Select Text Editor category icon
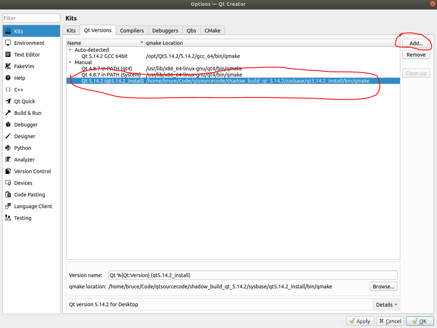 click(x=8, y=55)
